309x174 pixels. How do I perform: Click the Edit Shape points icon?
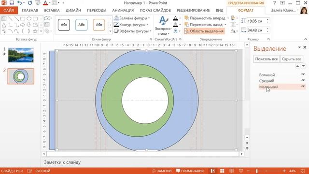pyautogui.click(x=47, y=18)
